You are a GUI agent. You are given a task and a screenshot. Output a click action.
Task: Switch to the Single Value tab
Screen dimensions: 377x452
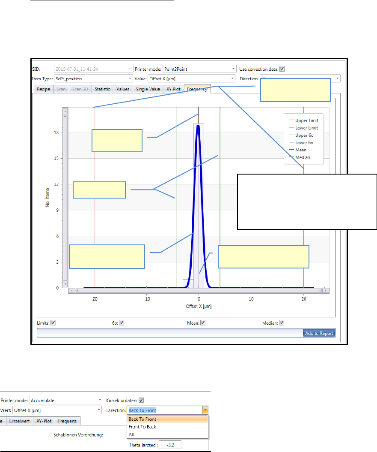(x=148, y=89)
